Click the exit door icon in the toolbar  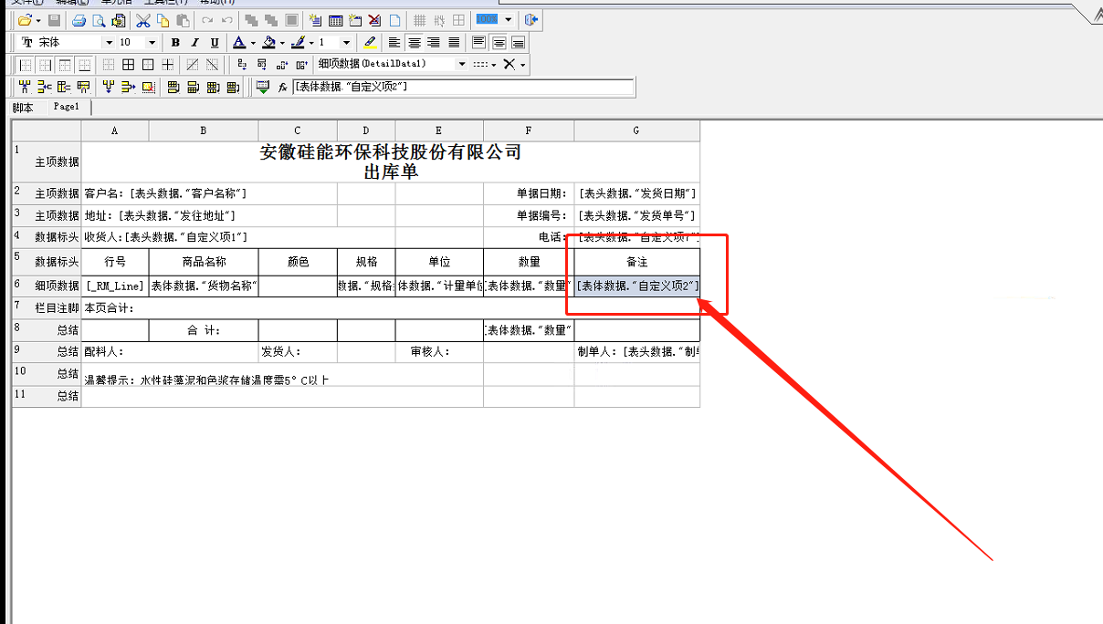tap(530, 20)
